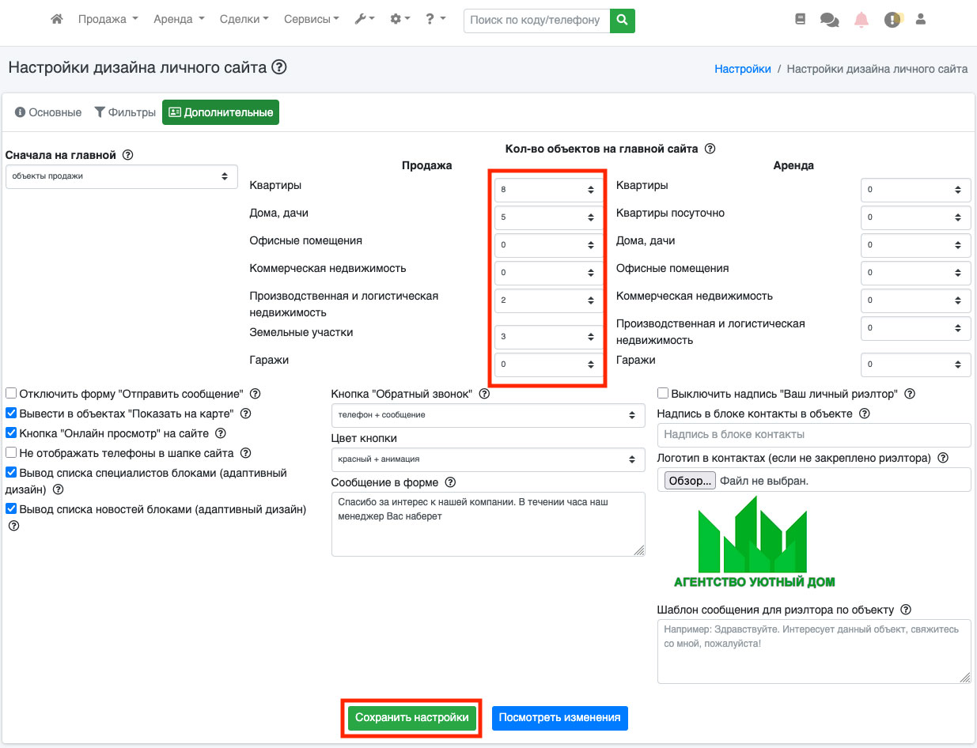Enable 'Отключить форму Отправить сообщение' checkbox

click(x=11, y=394)
